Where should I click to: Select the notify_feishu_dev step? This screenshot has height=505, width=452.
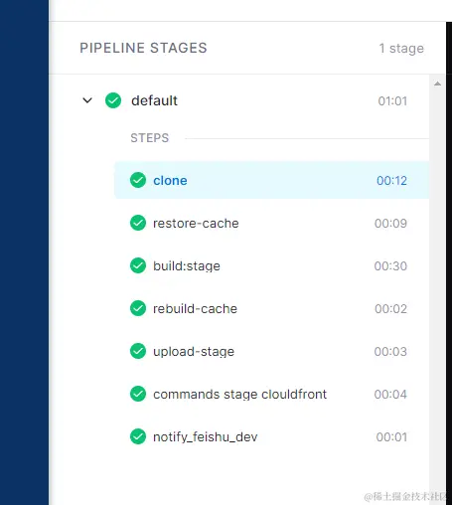tap(271, 436)
